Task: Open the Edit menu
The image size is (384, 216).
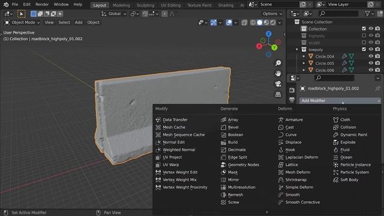Action: tap(26, 4)
